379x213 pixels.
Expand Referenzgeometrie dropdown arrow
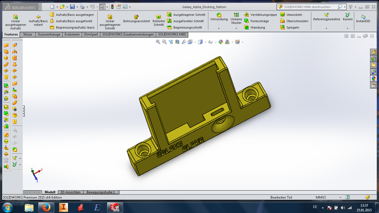[327, 28]
